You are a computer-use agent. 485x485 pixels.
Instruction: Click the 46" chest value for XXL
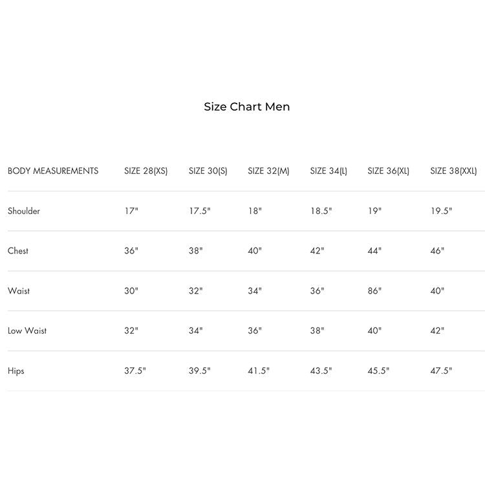tap(437, 250)
